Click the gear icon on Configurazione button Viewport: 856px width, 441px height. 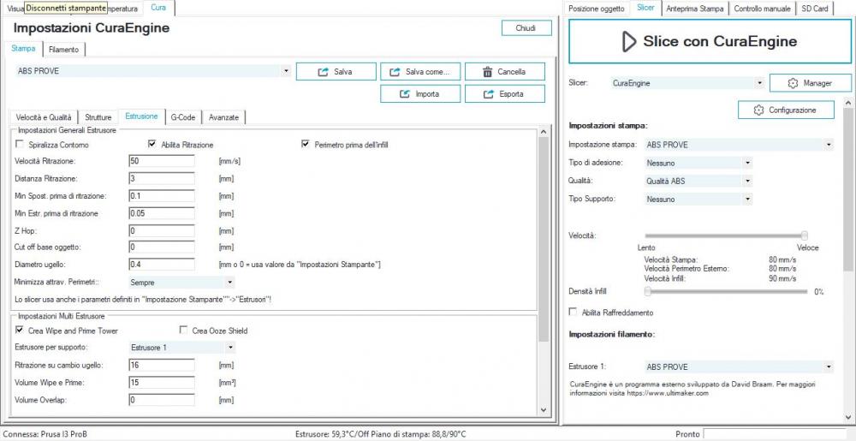point(758,110)
